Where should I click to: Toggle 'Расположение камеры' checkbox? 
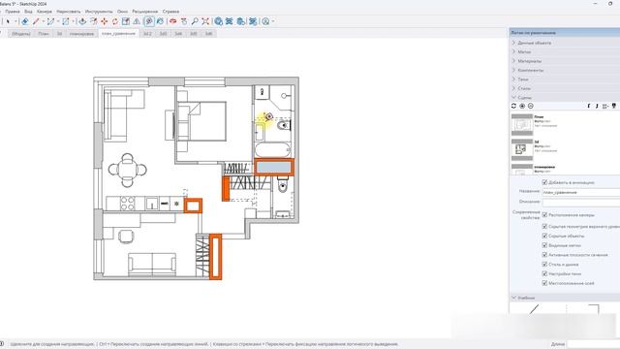(544, 215)
